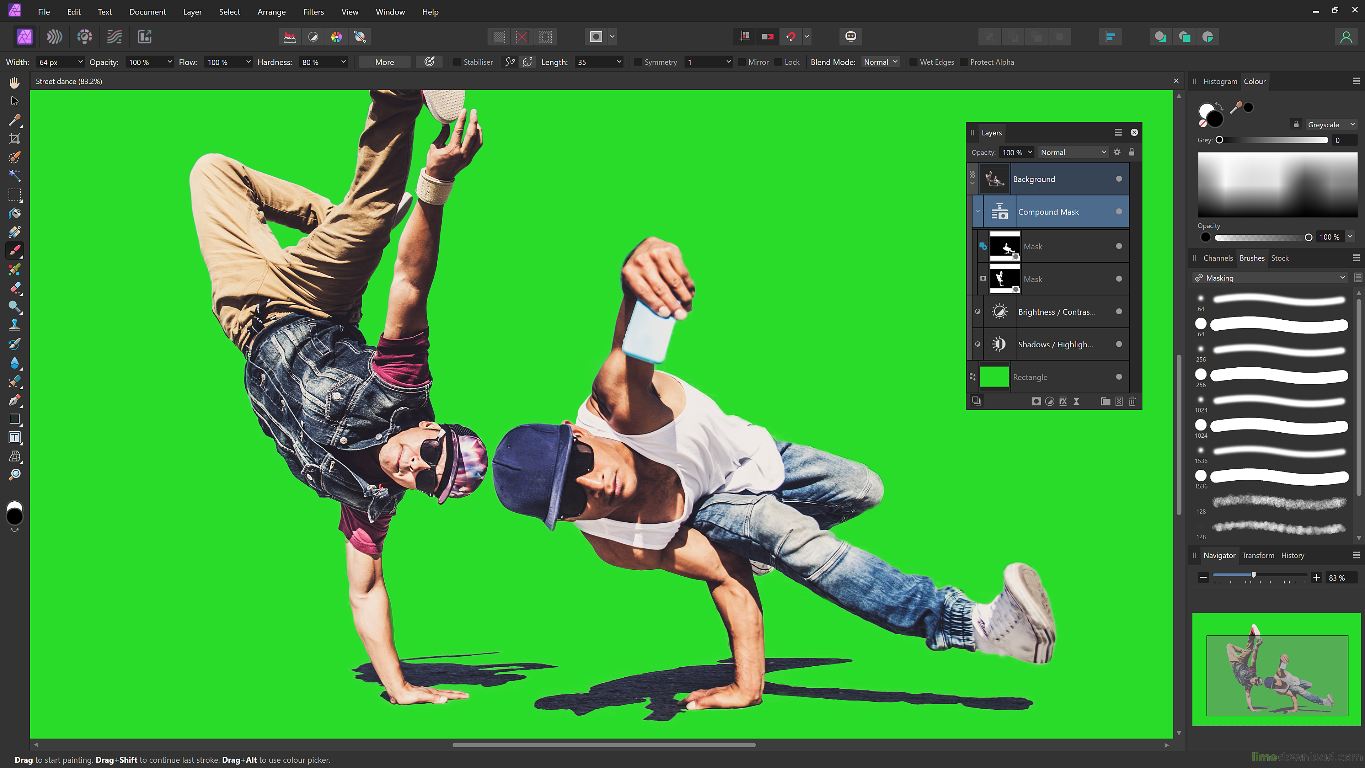Select the Clone Stamp tool
This screenshot has height=768, width=1365.
[14, 325]
